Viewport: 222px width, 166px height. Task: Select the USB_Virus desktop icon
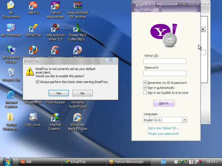[33, 120]
